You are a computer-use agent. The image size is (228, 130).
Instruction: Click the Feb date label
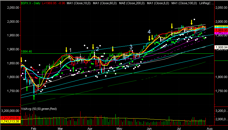33,129
